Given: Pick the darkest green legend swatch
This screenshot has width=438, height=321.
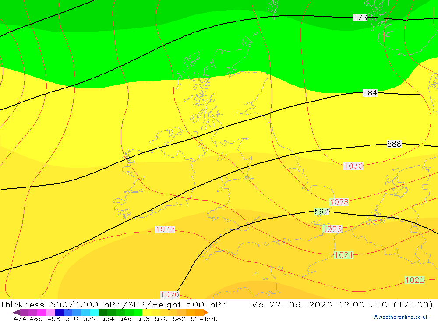Looking at the screenshot, I should 103,312.
